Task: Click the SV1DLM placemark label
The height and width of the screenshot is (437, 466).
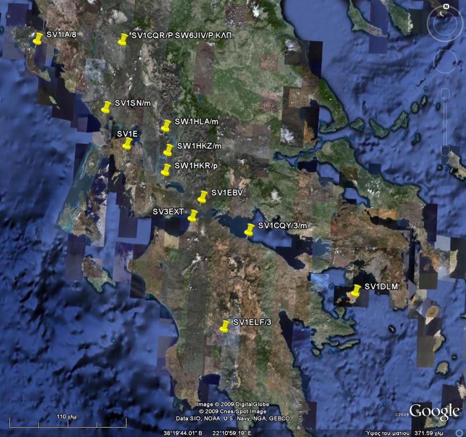Action: click(x=381, y=286)
